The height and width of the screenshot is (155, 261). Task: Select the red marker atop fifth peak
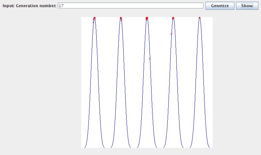pyautogui.click(x=200, y=18)
